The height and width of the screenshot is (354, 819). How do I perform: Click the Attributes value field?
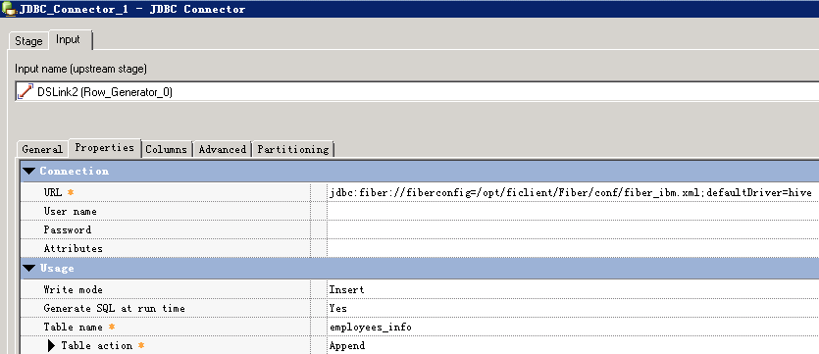573,248
